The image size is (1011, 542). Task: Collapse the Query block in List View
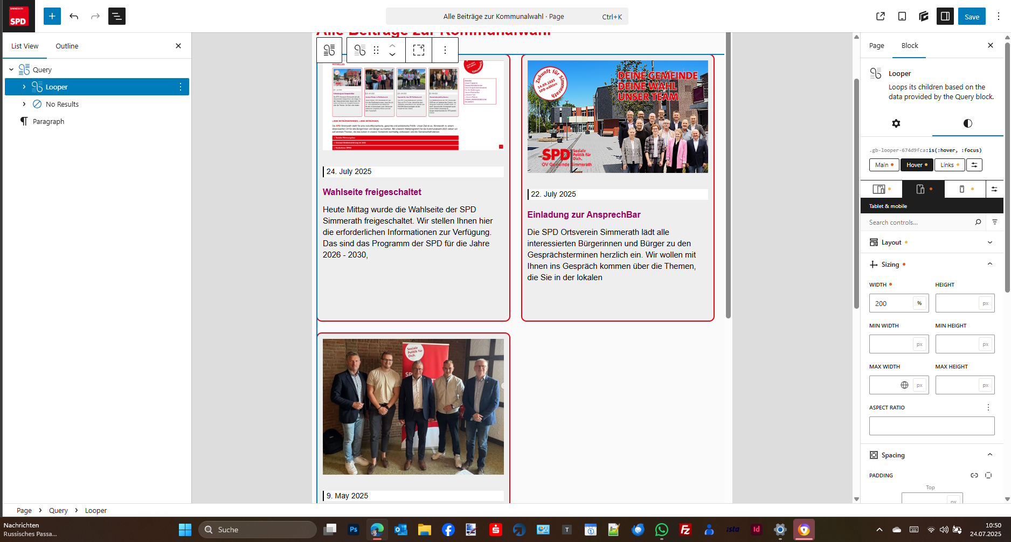point(11,70)
